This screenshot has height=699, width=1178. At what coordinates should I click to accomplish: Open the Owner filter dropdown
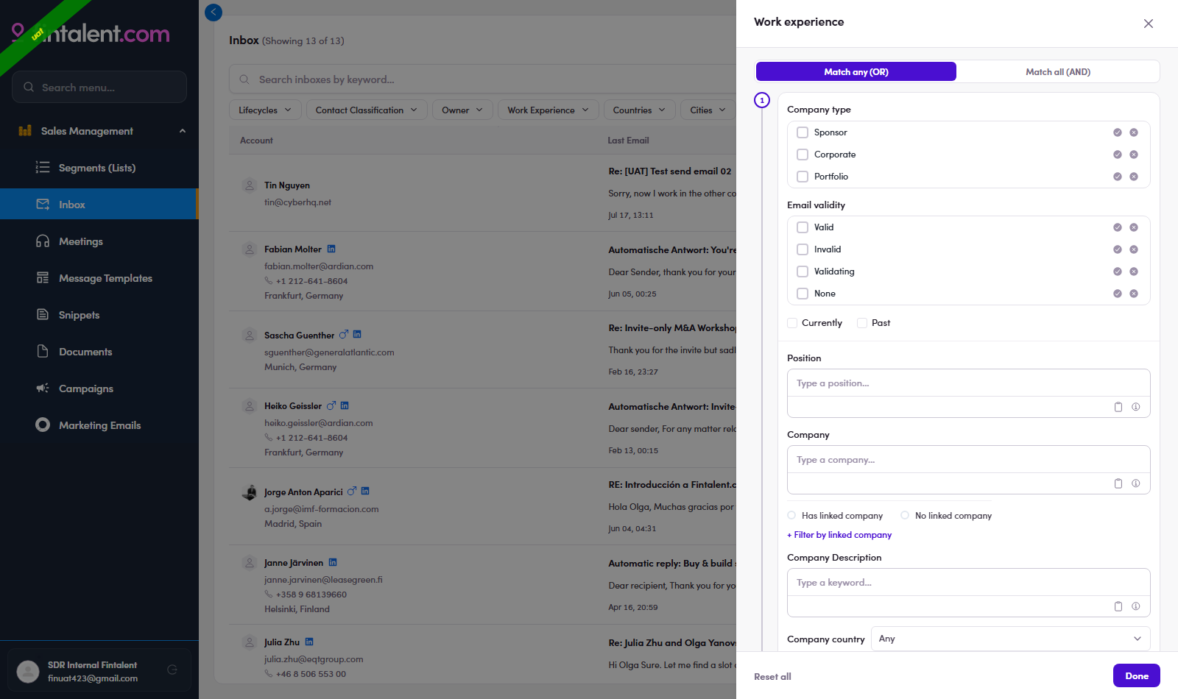click(x=462, y=110)
